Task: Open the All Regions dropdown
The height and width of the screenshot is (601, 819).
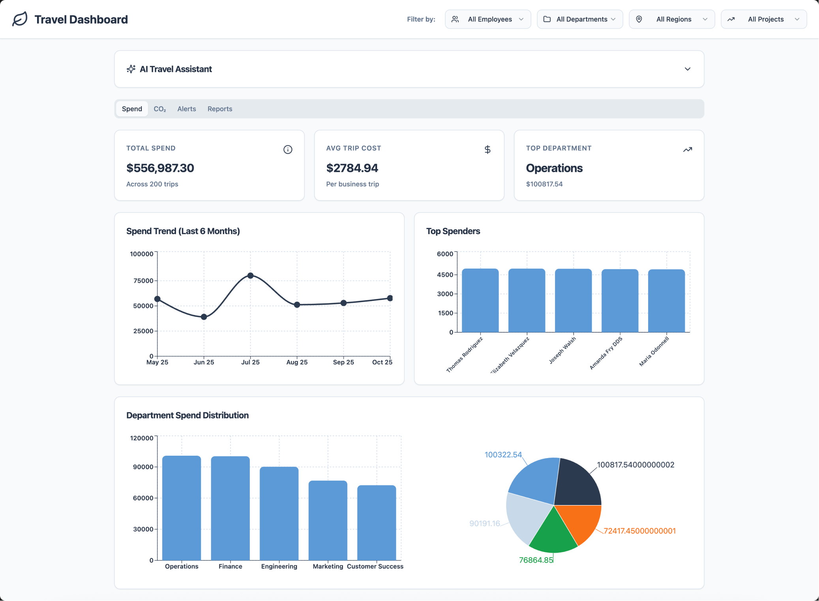Action: 672,19
